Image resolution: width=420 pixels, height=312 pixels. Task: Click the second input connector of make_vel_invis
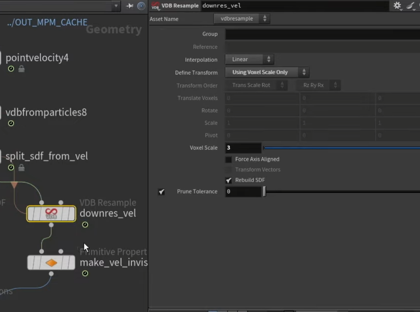(x=61, y=252)
